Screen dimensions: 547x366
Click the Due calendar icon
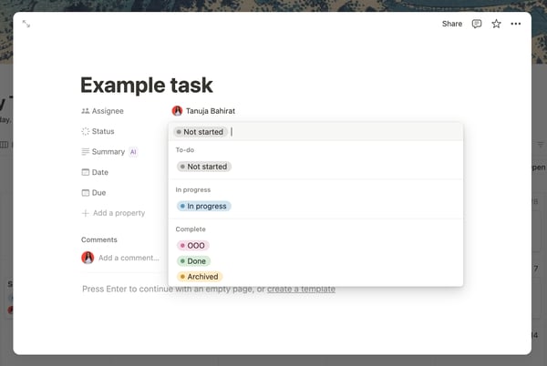pos(86,192)
